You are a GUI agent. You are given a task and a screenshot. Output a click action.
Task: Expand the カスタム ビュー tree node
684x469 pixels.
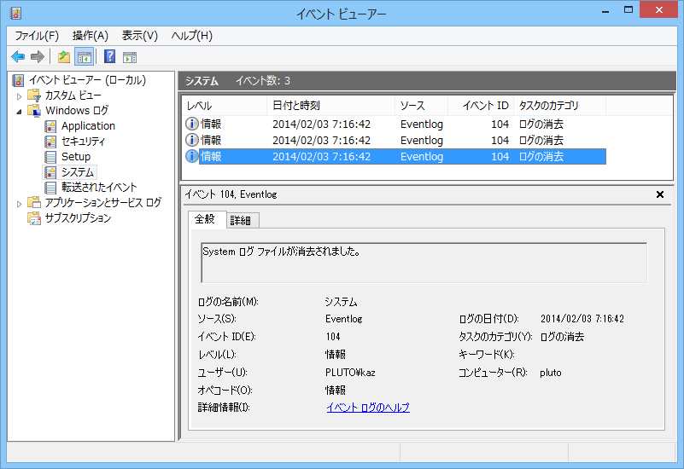[x=19, y=96]
